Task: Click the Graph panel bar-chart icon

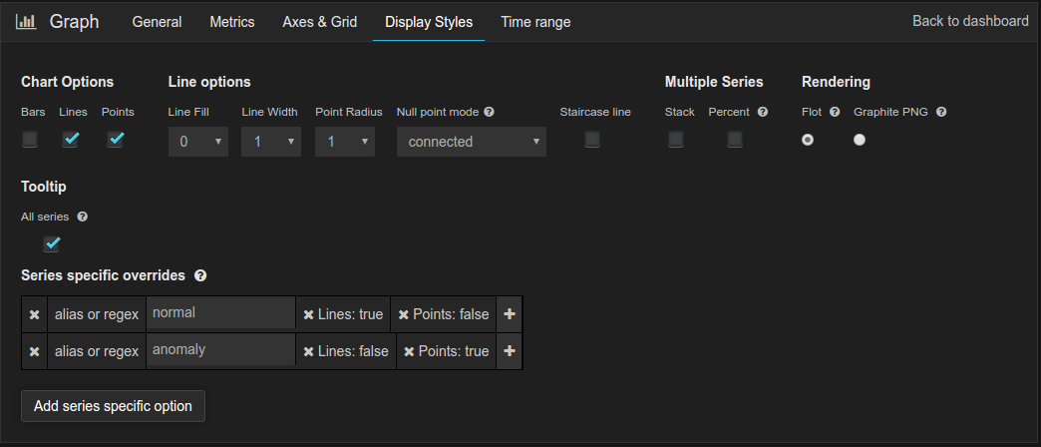Action: click(x=26, y=22)
